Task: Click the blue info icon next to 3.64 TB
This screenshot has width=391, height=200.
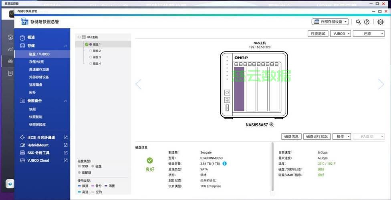Action: [x=224, y=164]
